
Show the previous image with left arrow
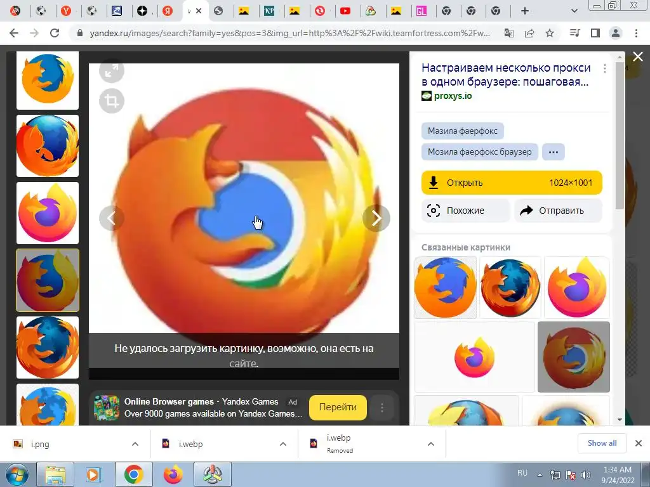[x=112, y=218]
